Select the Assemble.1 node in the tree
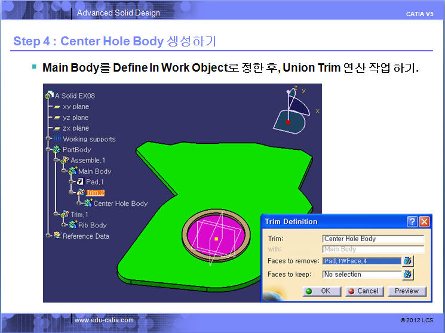The width and height of the screenshot is (445, 333). point(87,161)
